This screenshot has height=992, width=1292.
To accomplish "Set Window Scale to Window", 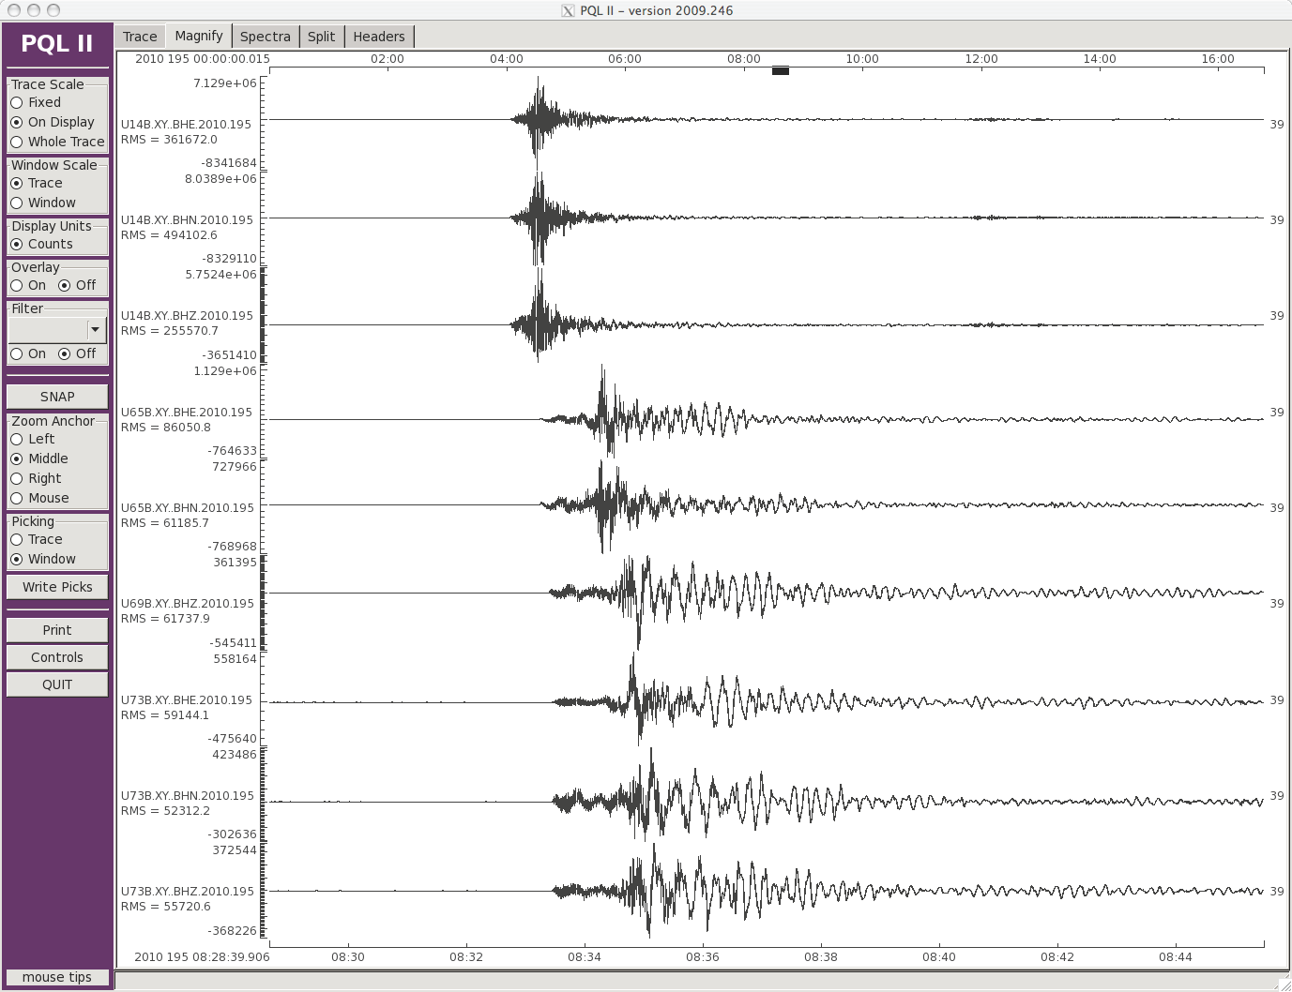I will [17, 203].
